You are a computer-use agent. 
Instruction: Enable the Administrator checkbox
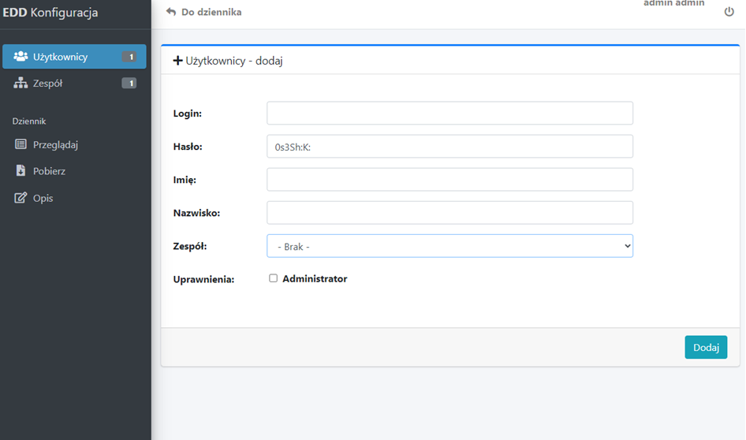click(273, 278)
